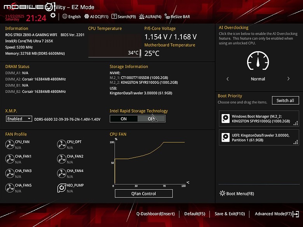Viewport: 303px width, 227px height.
Task: Click BIOS Ver. 2201 text
Action: click(73, 35)
